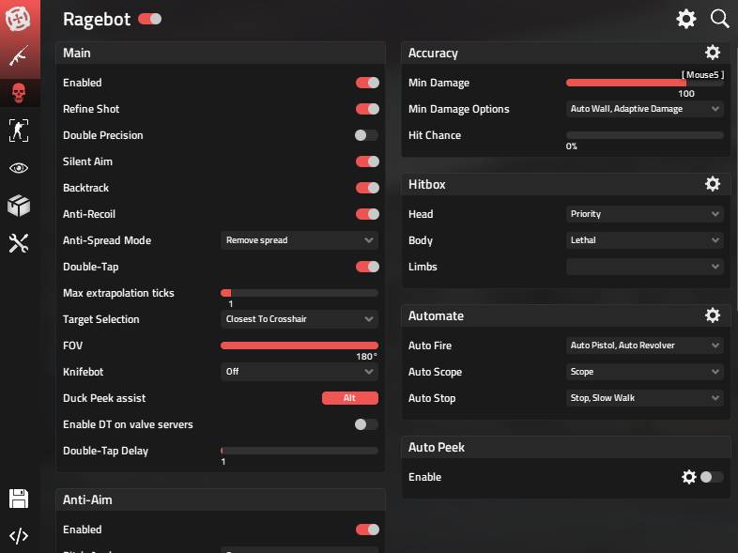
Task: Toggle the Anti-Aim Enabled switch
Action: [367, 530]
